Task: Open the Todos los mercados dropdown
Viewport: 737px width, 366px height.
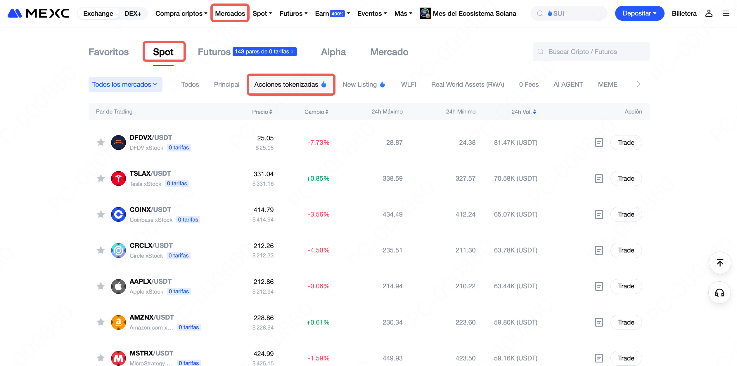Action: (125, 84)
